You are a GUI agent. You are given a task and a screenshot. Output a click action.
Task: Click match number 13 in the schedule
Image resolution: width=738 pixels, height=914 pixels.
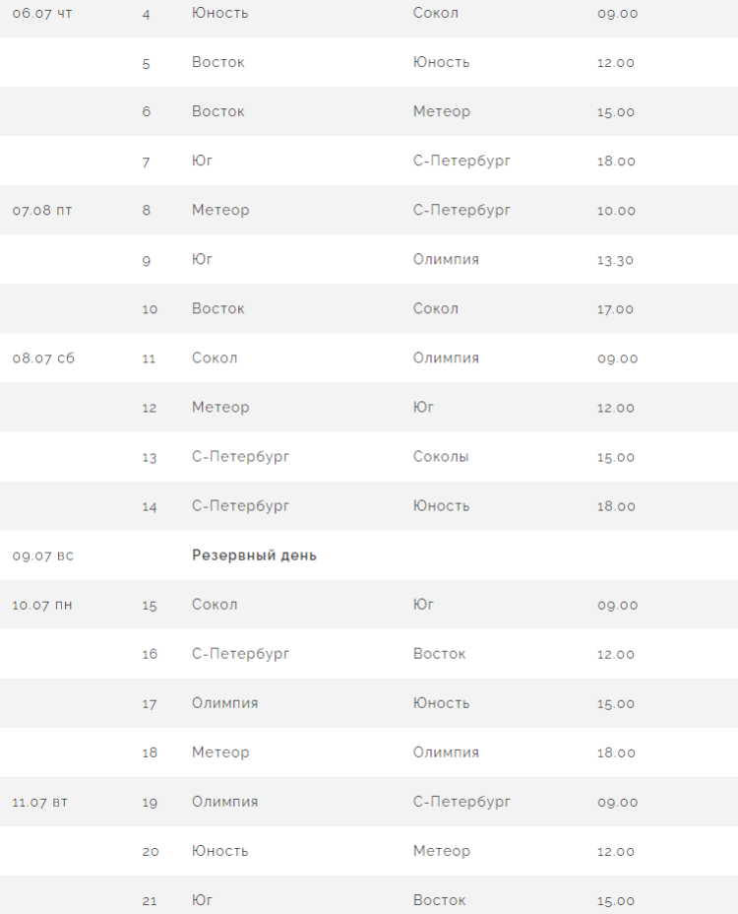click(149, 457)
